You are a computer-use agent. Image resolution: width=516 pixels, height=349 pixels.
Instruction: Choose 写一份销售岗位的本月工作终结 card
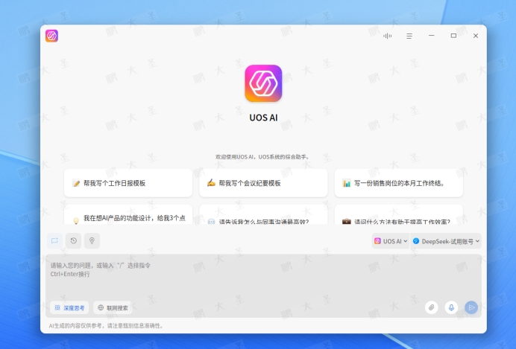[x=398, y=183]
